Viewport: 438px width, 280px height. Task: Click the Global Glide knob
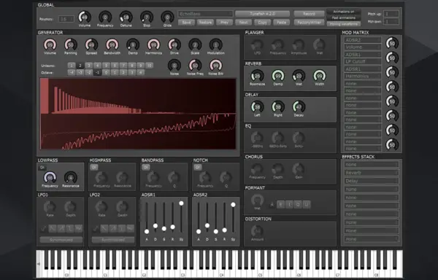pos(167,17)
